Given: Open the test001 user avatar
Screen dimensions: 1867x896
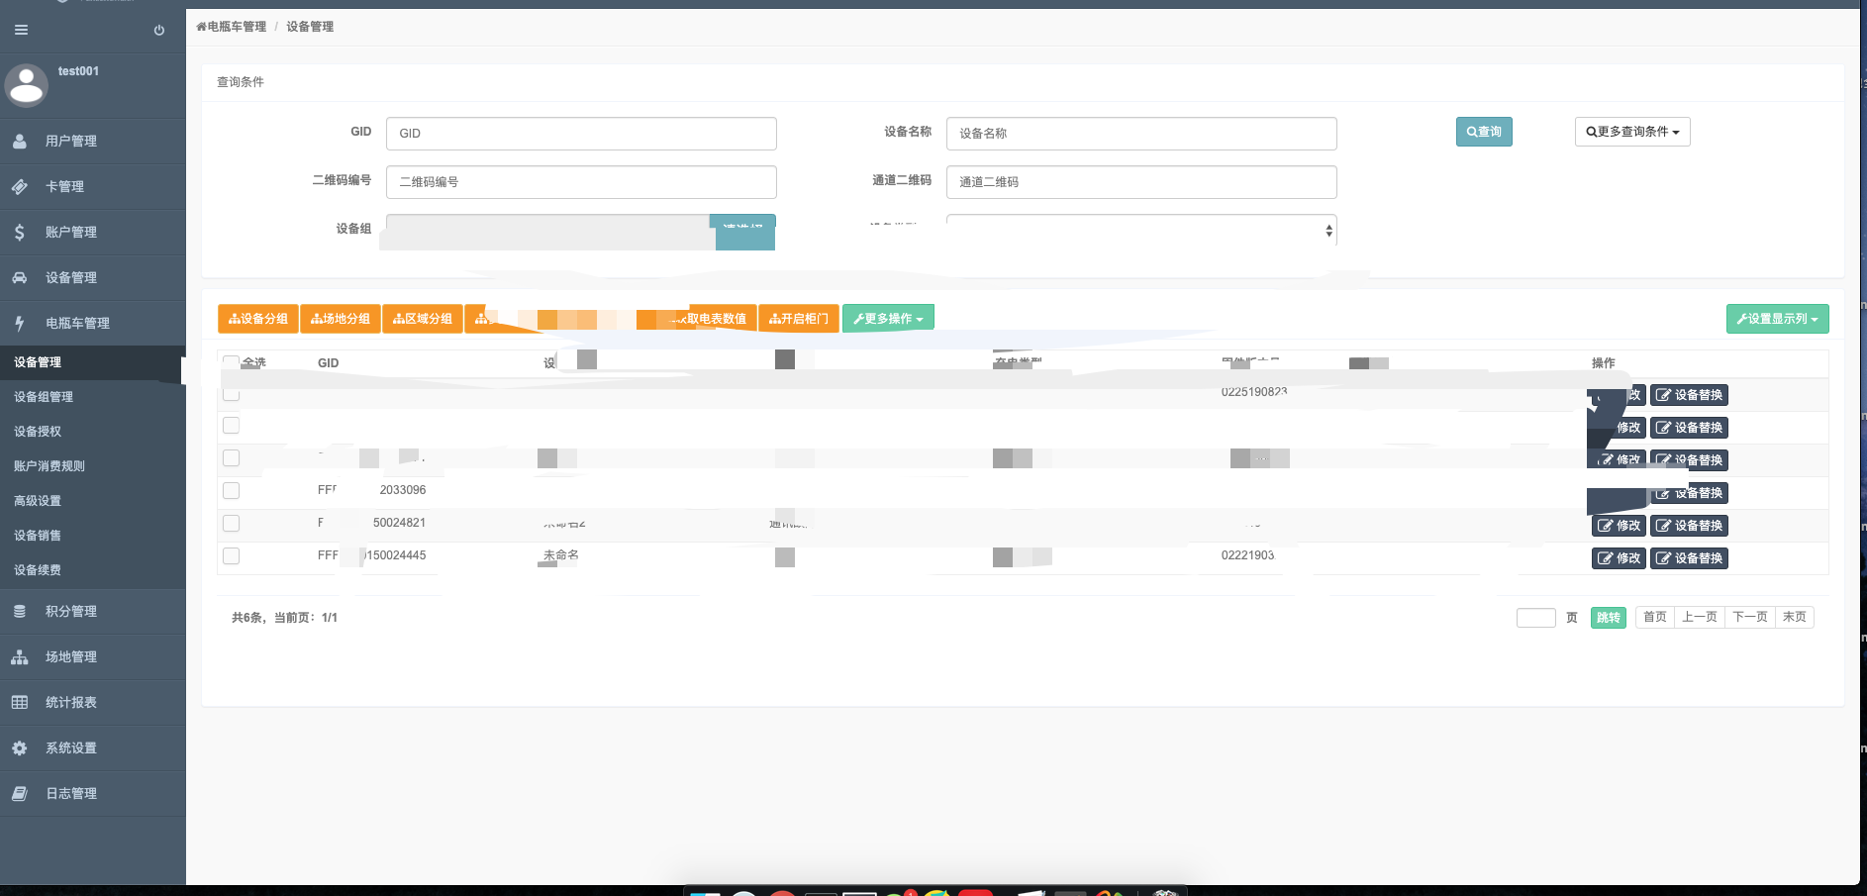Looking at the screenshot, I should [27, 85].
